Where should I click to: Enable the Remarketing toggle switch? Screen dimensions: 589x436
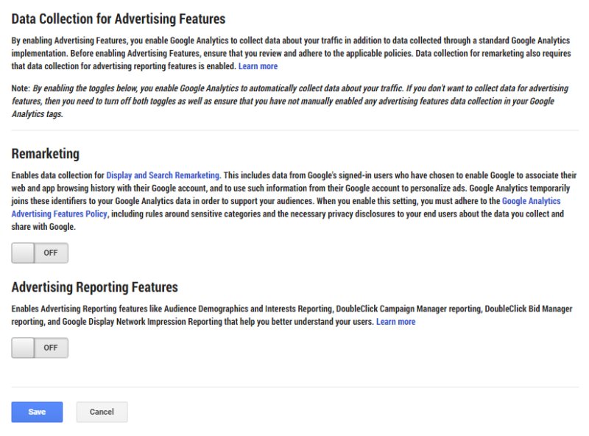[40, 253]
